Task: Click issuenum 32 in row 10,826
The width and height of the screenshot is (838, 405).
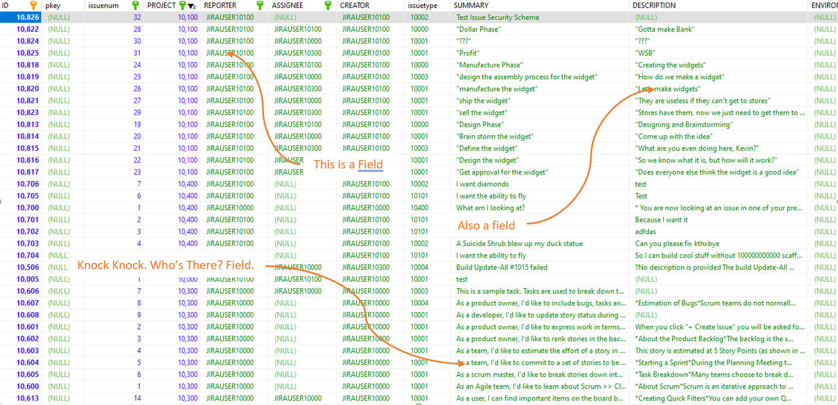Action: click(x=137, y=17)
